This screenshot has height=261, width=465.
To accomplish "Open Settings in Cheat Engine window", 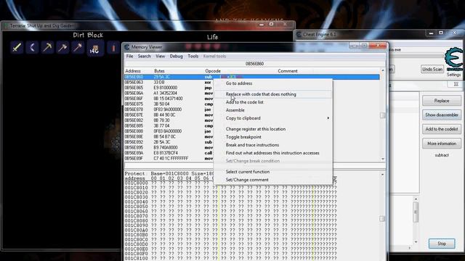I will 453,75.
